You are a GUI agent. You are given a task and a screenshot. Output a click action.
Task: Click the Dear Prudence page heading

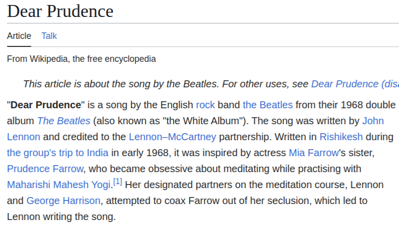click(60, 11)
